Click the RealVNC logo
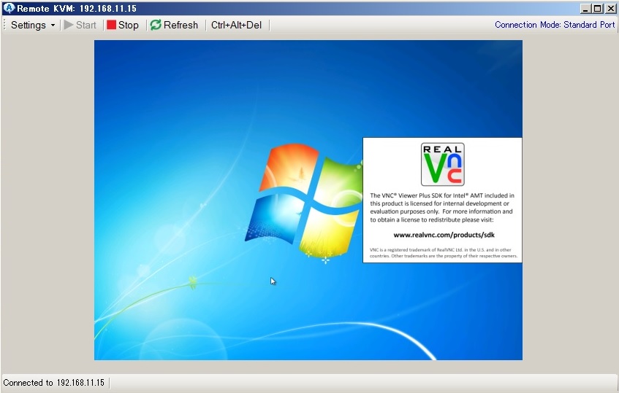This screenshot has width=619, height=393. (443, 164)
